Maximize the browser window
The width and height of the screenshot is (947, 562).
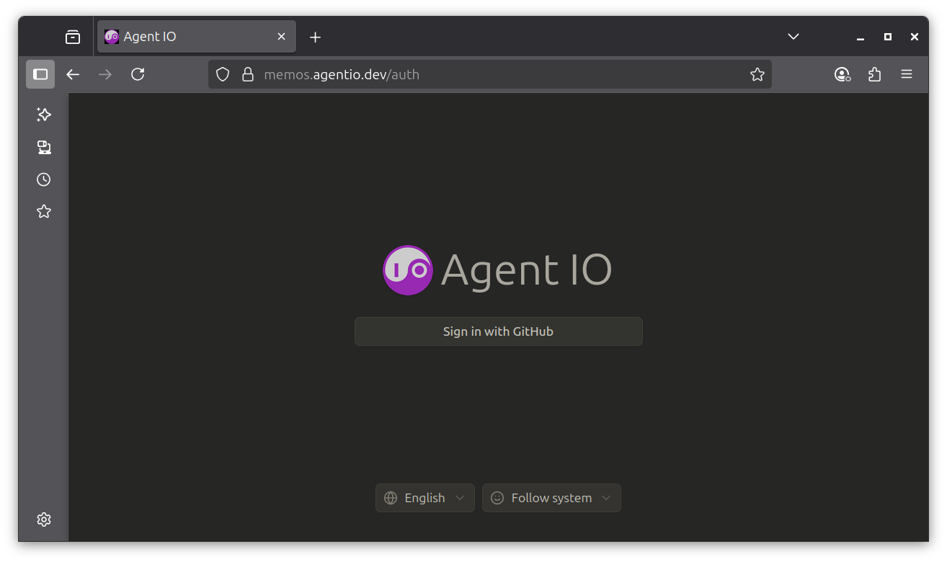tap(888, 37)
